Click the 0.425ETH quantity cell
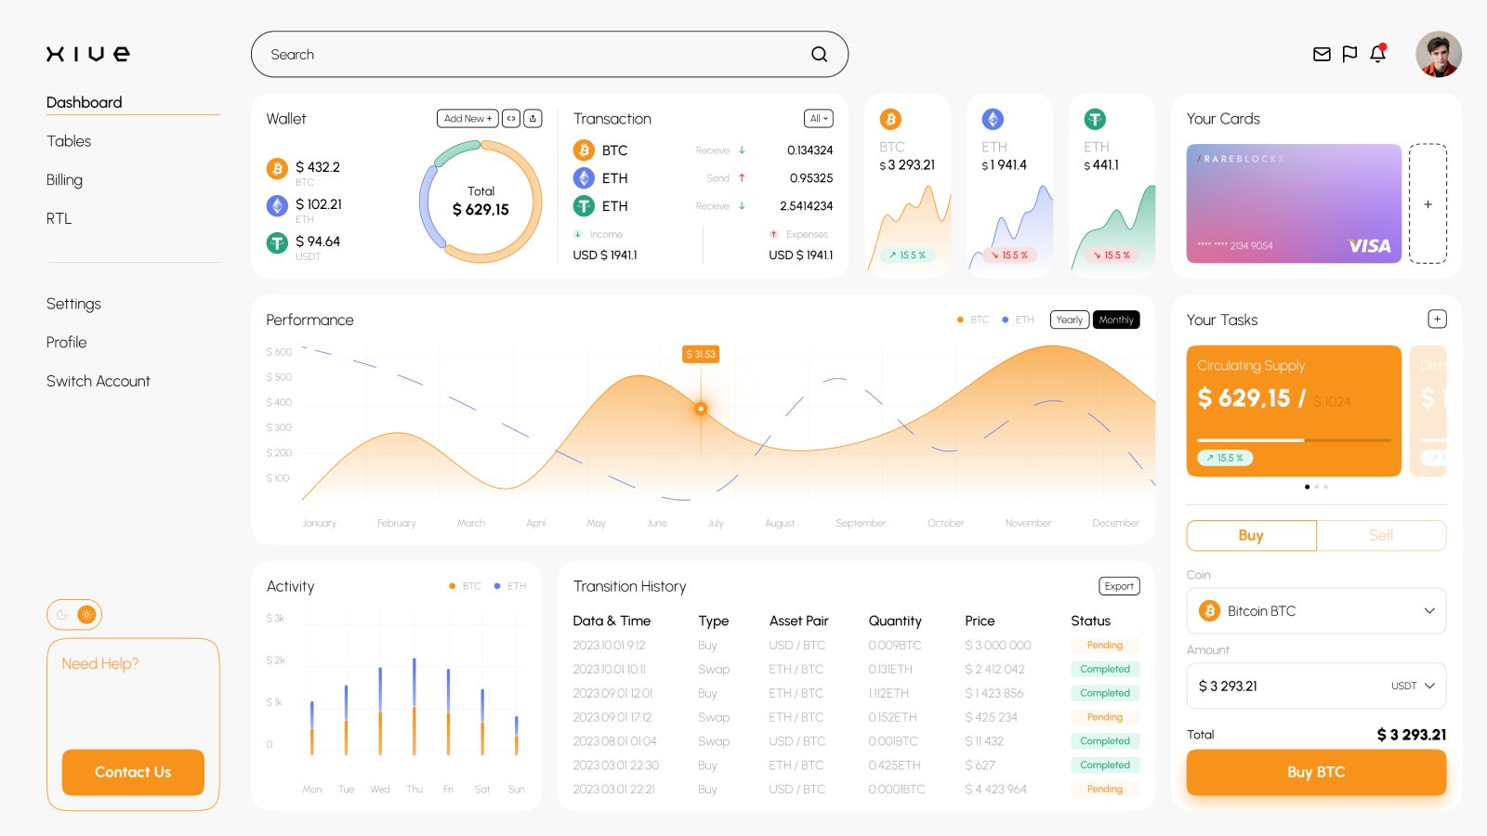Screen dimensions: 1487x836 click(894, 765)
